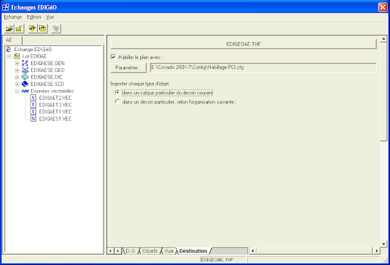Expand the EDI0AESE.GEN node
390x265 pixels.
(x=17, y=63)
